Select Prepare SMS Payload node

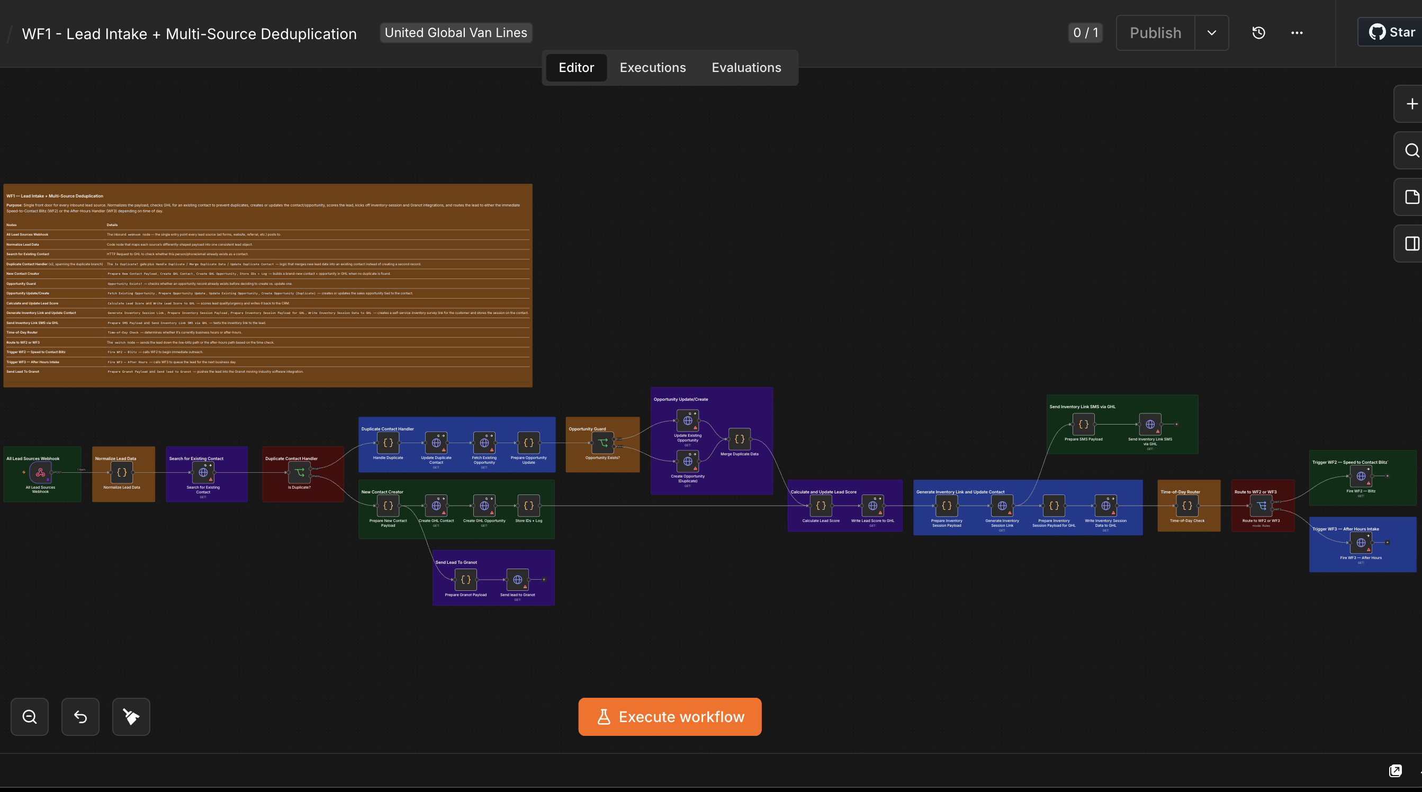[1084, 425]
